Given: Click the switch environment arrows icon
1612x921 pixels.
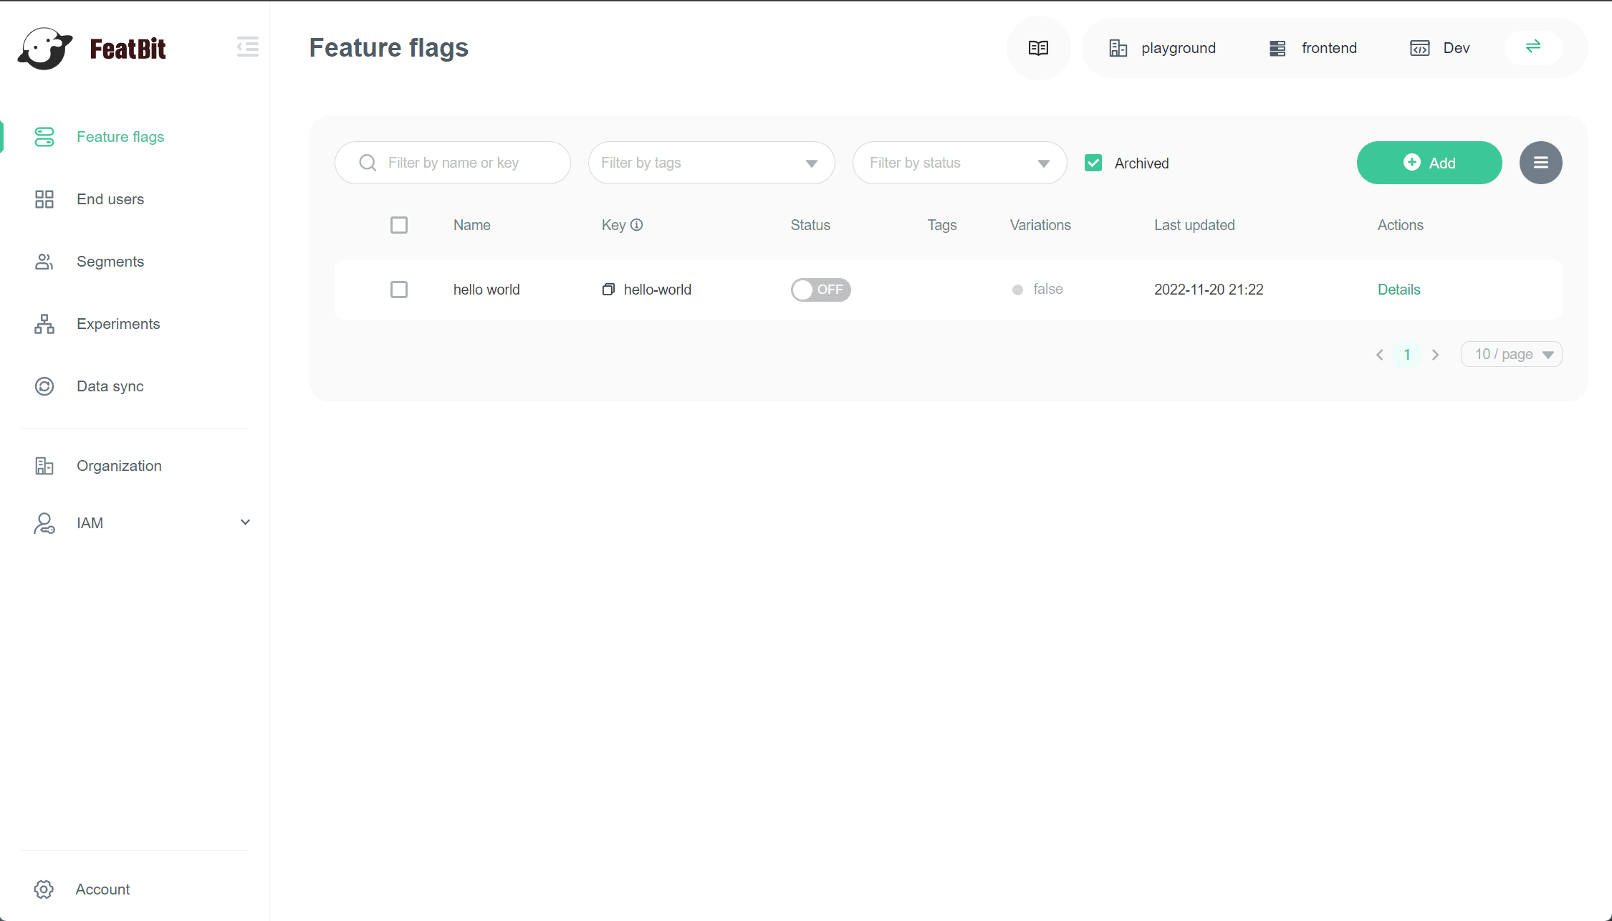Looking at the screenshot, I should pyautogui.click(x=1532, y=47).
